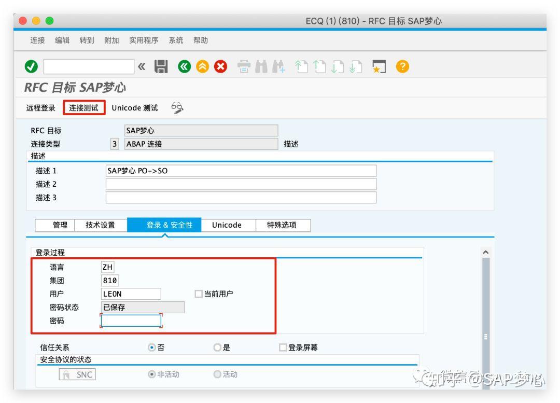Click the Save floppy disk icon
This screenshot has height=403, width=560.
(x=161, y=66)
